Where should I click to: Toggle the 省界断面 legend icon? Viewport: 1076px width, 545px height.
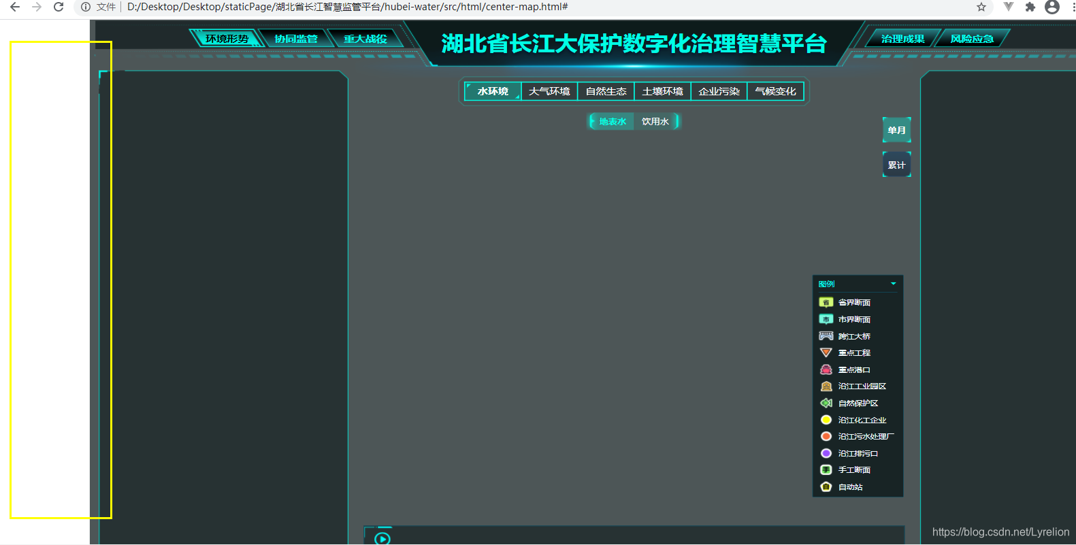826,302
